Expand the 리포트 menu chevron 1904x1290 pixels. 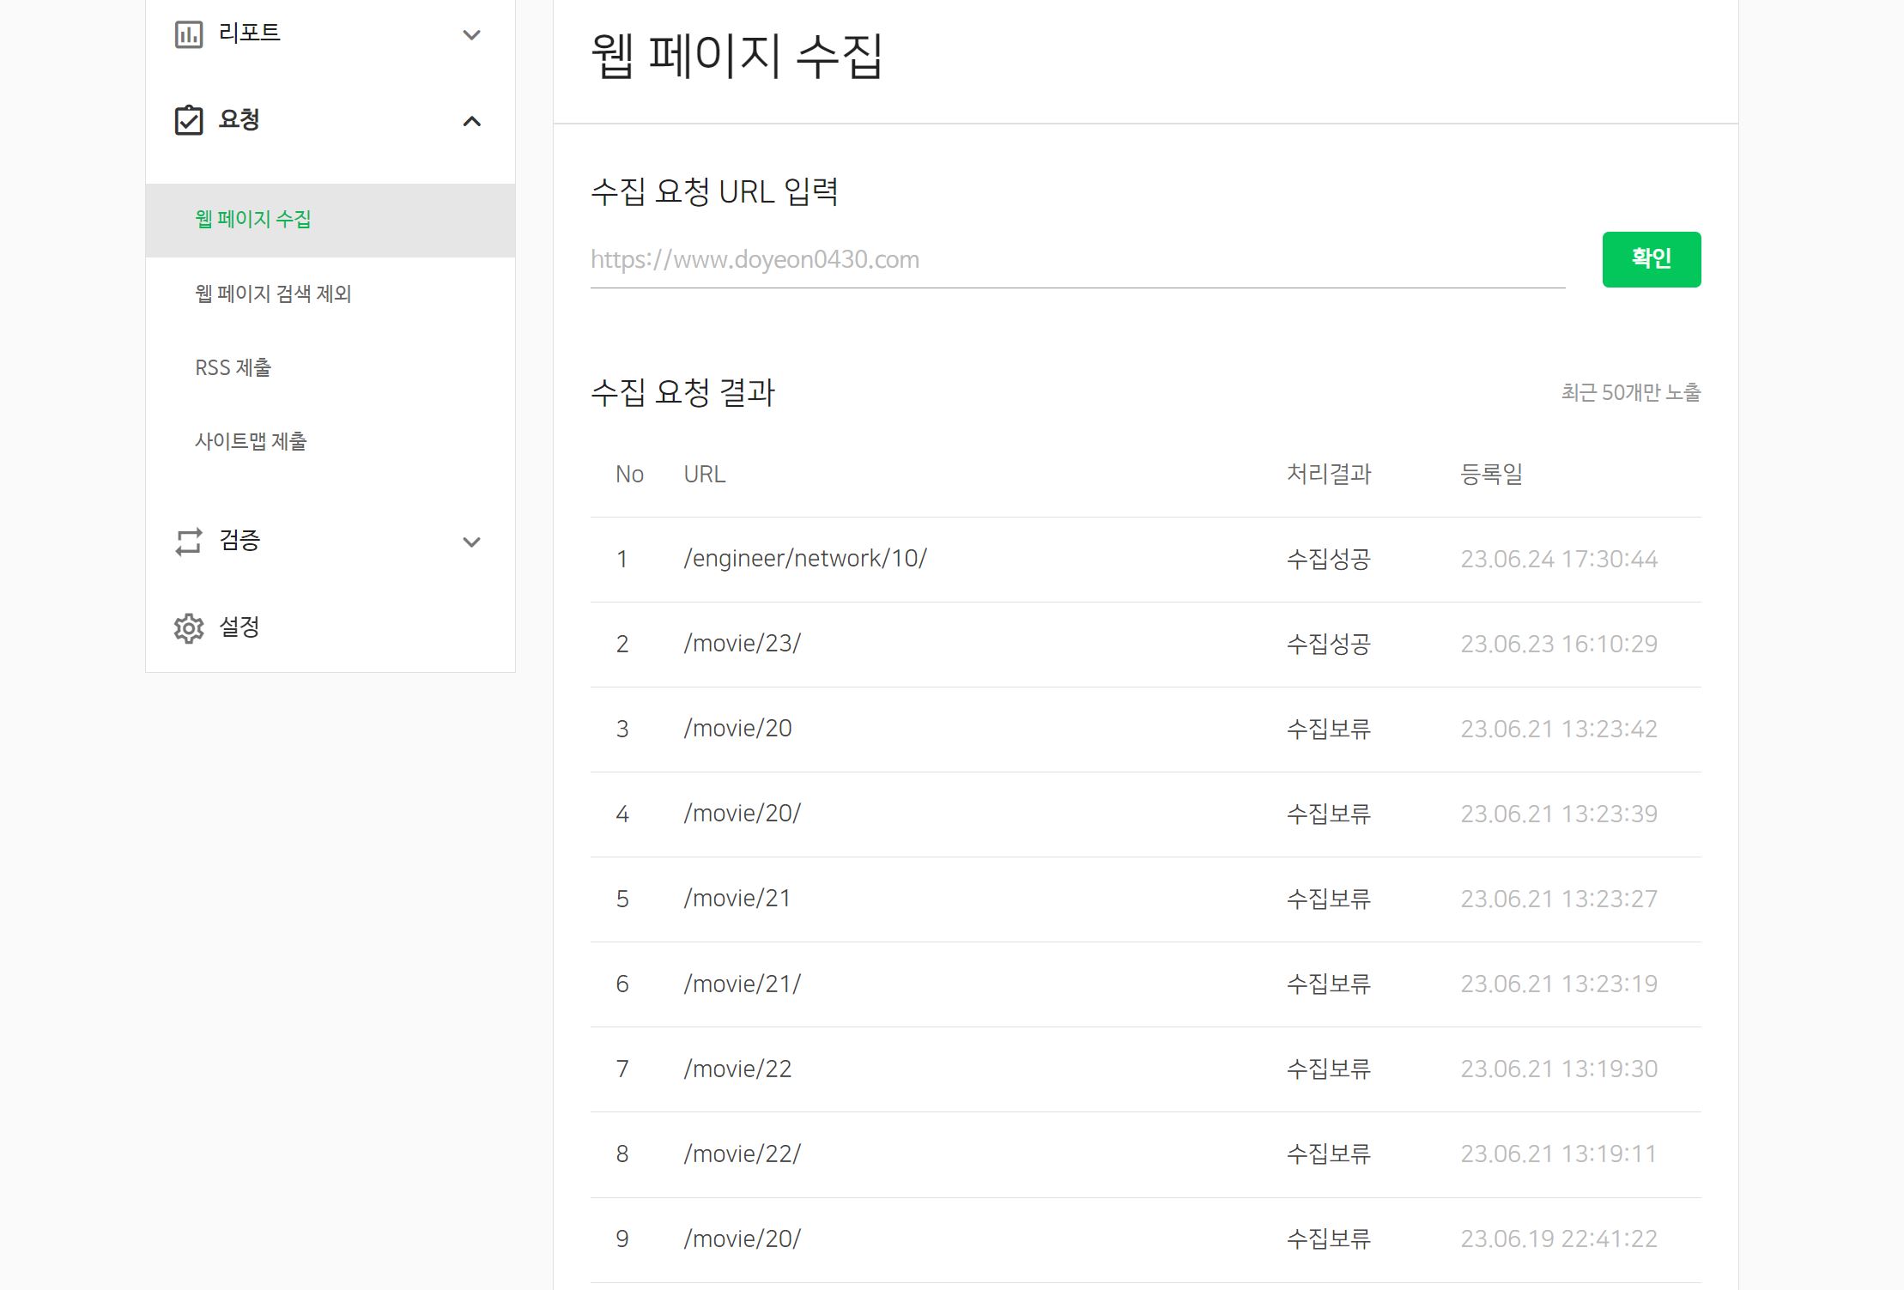[471, 35]
